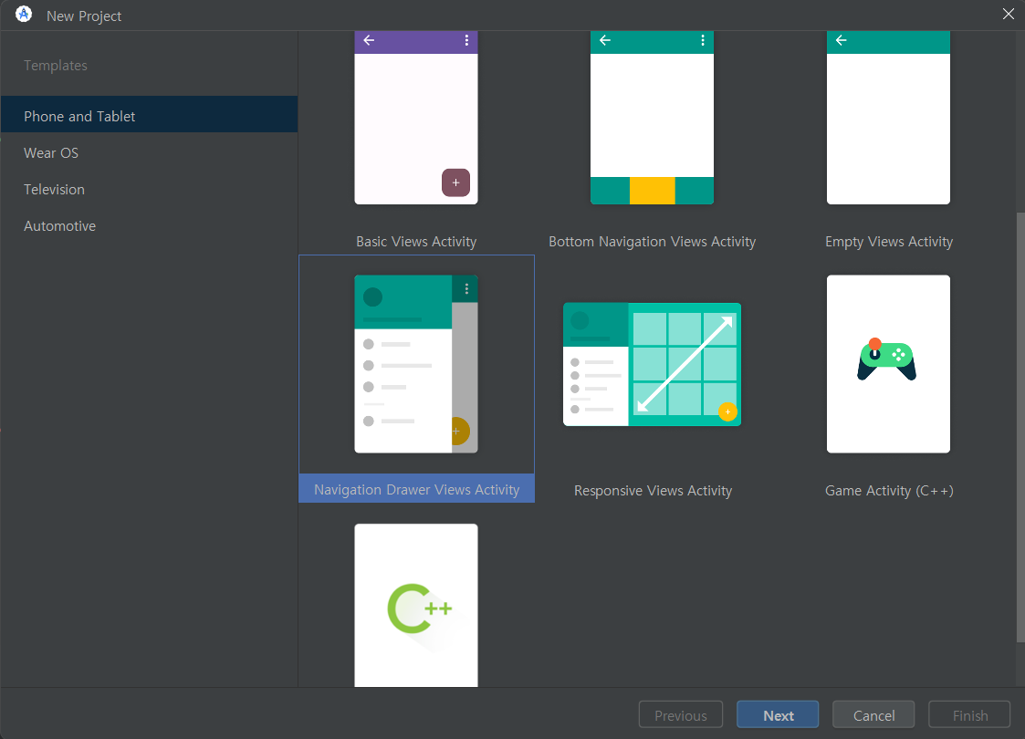Open the Wear OS templates category
Screen dimensions: 1025x739
tap(149, 153)
